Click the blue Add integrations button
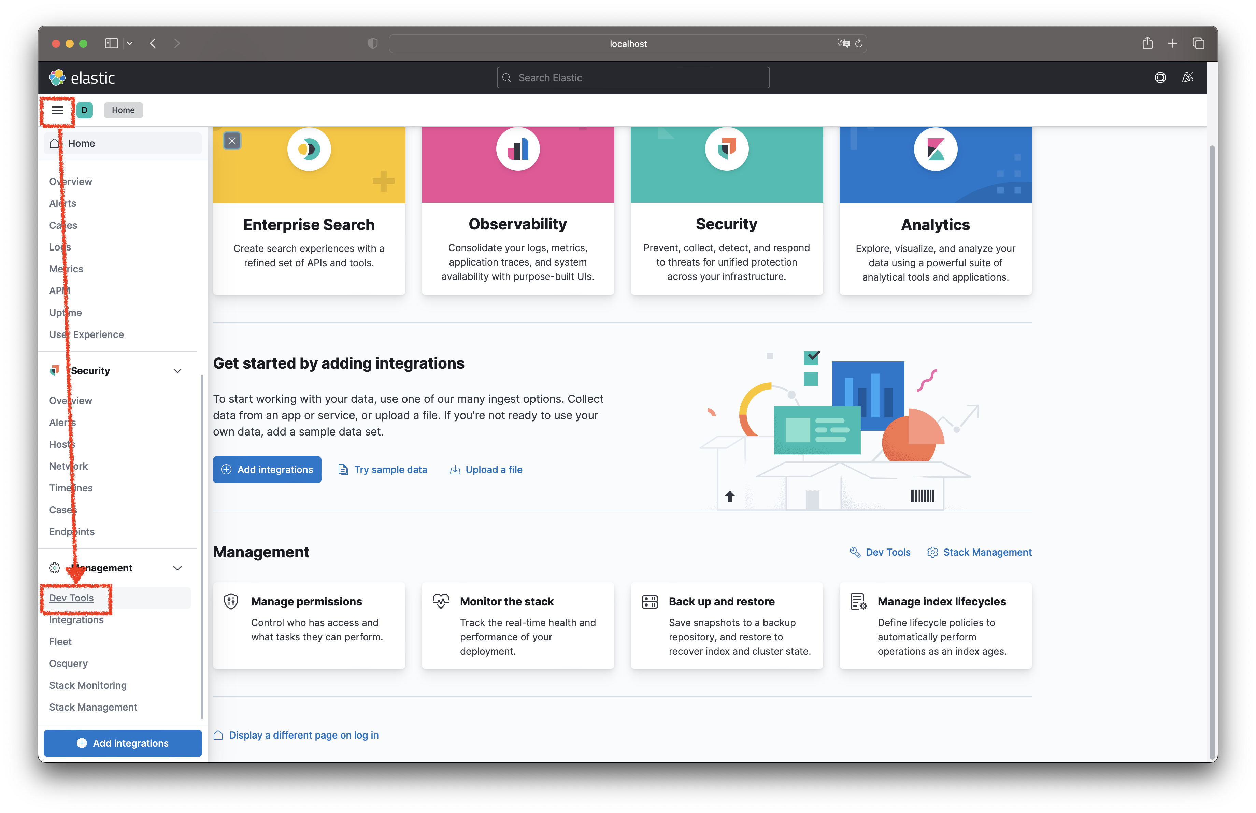The height and width of the screenshot is (813, 1256). [267, 470]
